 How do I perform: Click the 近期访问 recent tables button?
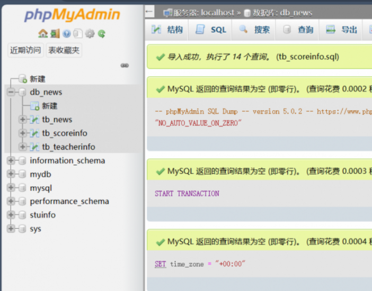[25, 50]
